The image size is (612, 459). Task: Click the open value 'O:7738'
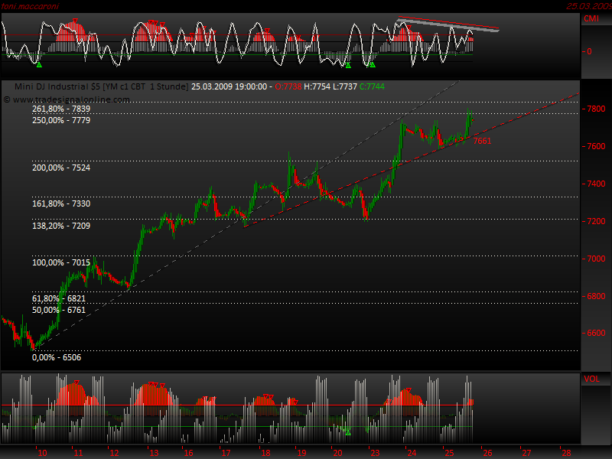tap(288, 86)
